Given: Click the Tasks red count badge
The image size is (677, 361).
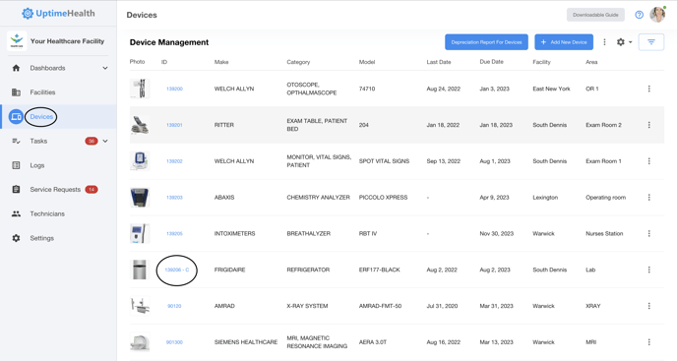Looking at the screenshot, I should point(92,141).
